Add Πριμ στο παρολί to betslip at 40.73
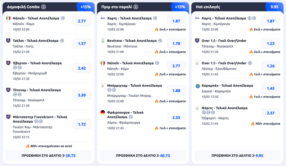This screenshot has height=166, width=286. tap(143, 156)
